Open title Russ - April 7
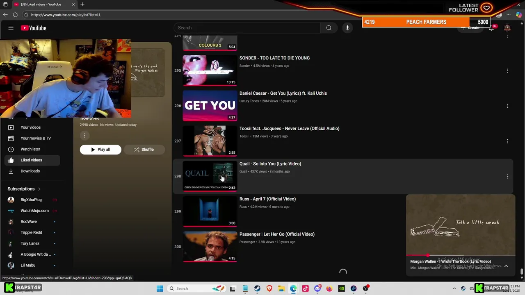The height and width of the screenshot is (295, 525). (x=267, y=199)
